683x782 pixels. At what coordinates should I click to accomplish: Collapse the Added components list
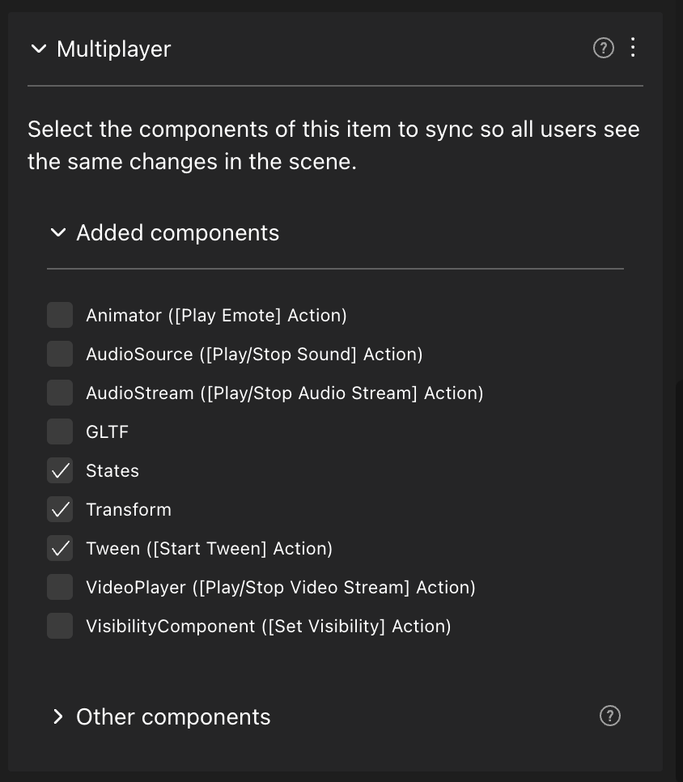pos(57,233)
